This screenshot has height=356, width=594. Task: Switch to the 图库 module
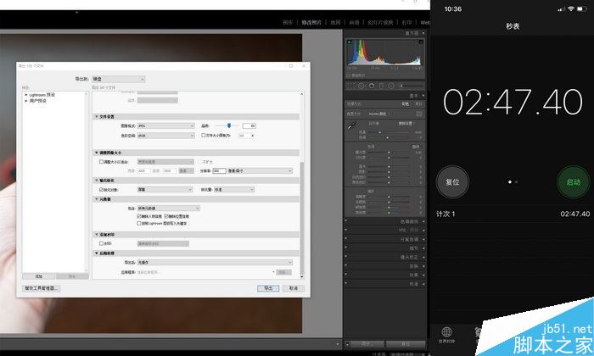[x=288, y=22]
